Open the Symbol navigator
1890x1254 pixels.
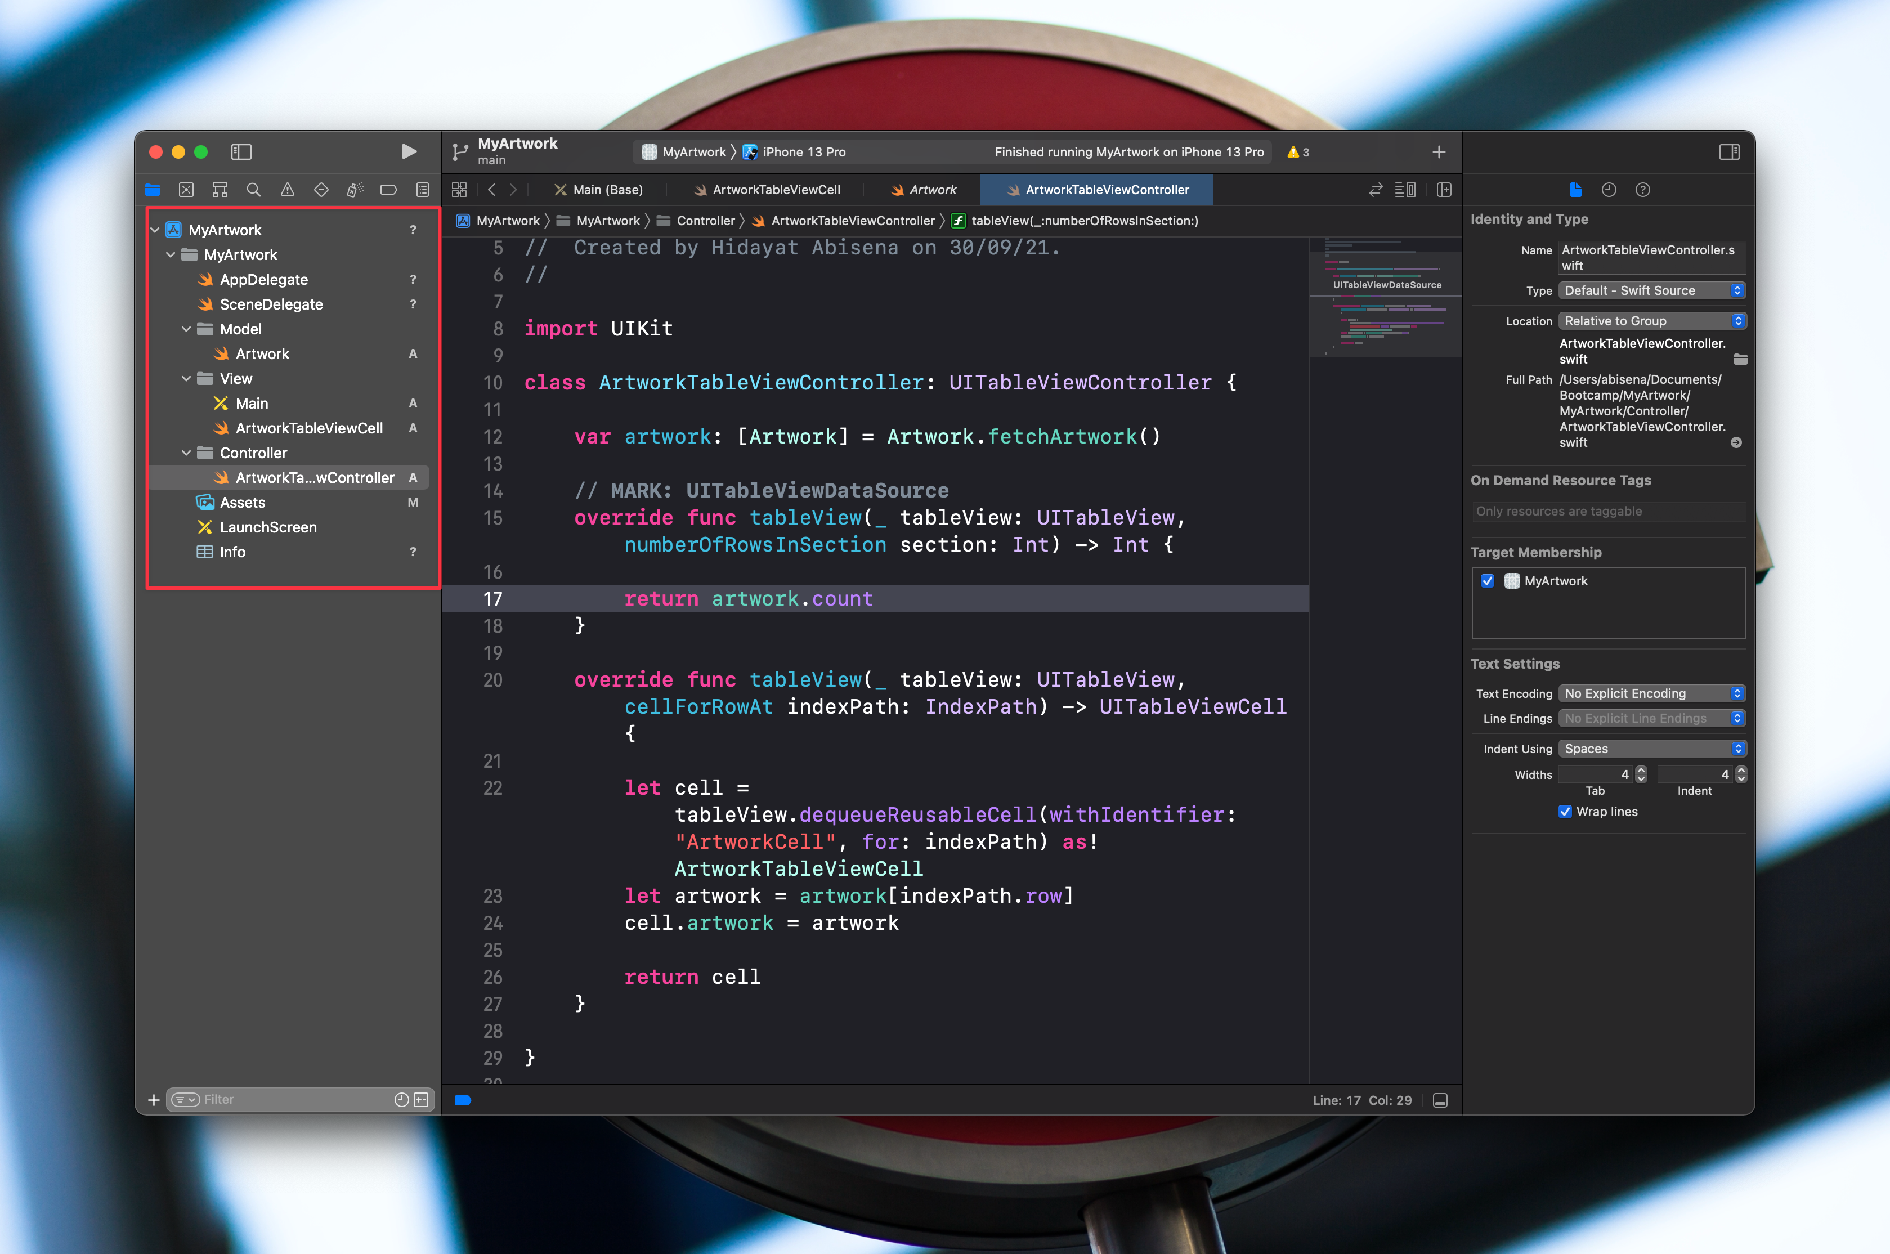pyautogui.click(x=220, y=190)
